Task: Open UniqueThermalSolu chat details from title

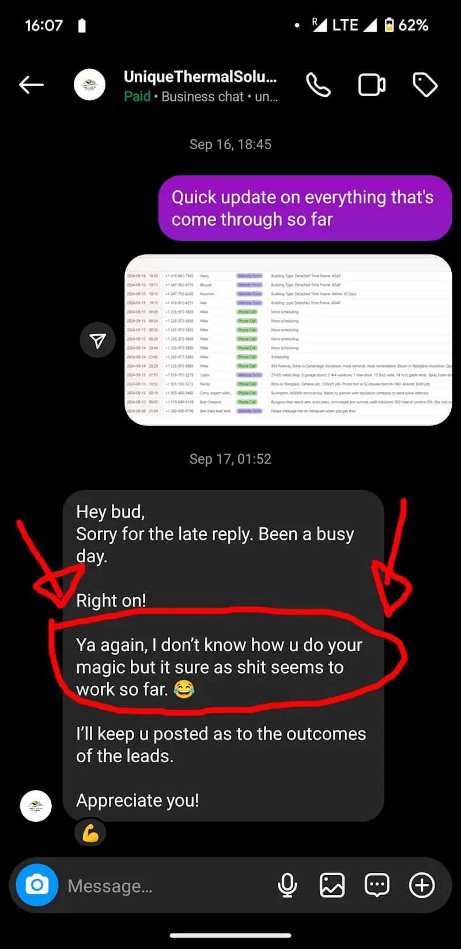Action: click(201, 77)
